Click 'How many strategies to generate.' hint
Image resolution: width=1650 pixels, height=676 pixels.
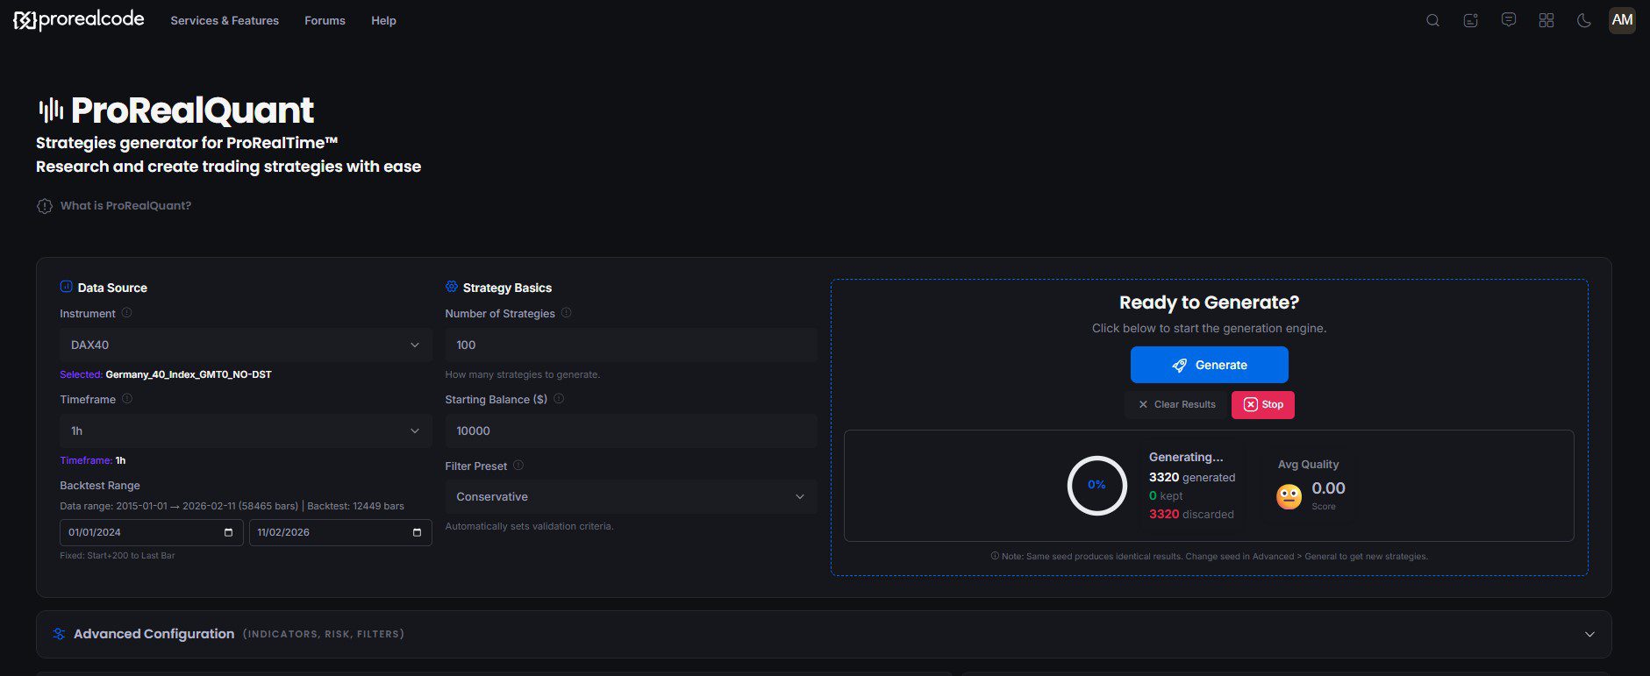click(523, 374)
